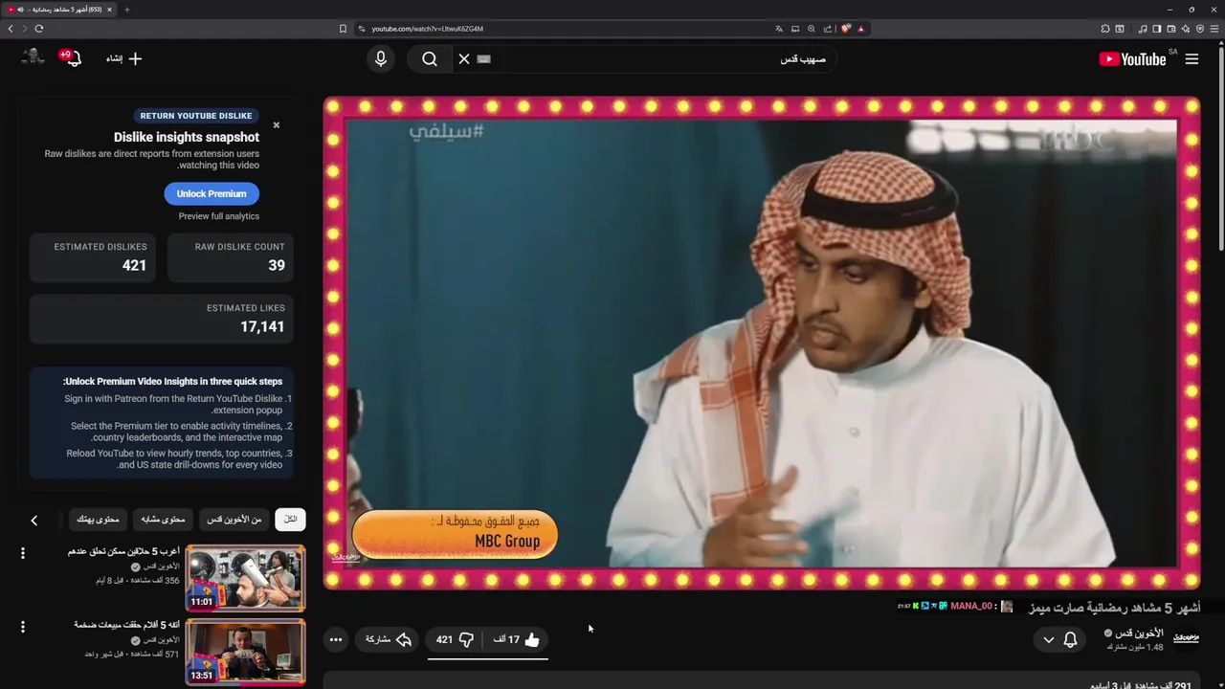Open the YouTube hamburger guide menu
The height and width of the screenshot is (689, 1225).
(x=1192, y=59)
